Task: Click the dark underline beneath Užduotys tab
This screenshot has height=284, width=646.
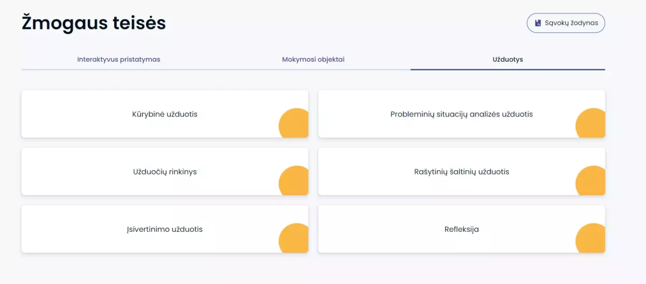Action: point(508,70)
